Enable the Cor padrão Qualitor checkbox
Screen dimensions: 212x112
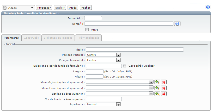(125, 66)
